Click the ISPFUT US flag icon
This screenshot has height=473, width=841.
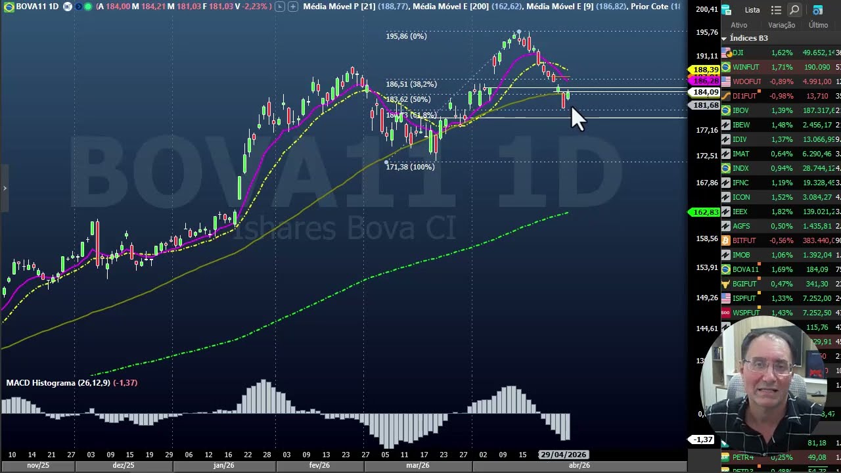(726, 298)
